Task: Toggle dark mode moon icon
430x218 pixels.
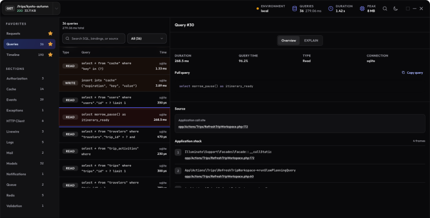Action: coord(395,8)
